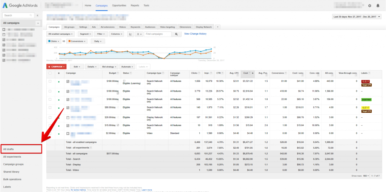
Task: Open the All campaigns sidebar dropdown
Action: tap(38, 23)
